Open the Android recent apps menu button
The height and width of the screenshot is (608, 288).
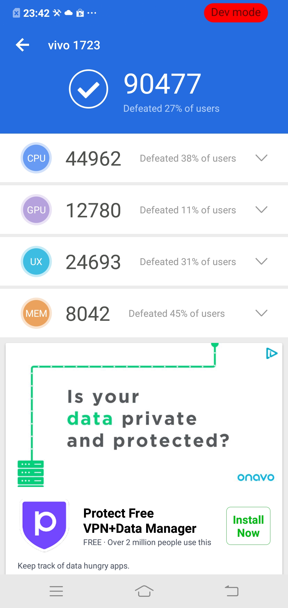[56, 591]
